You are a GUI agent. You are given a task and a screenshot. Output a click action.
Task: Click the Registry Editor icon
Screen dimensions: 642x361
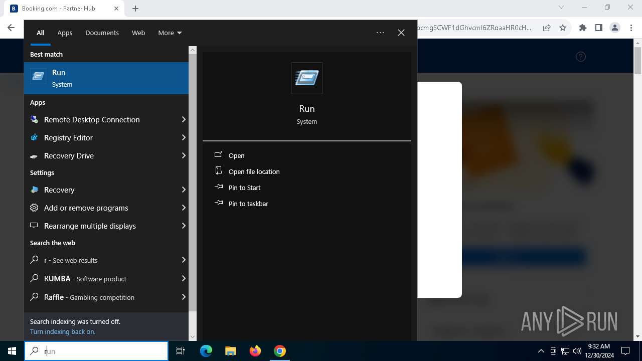click(x=34, y=137)
